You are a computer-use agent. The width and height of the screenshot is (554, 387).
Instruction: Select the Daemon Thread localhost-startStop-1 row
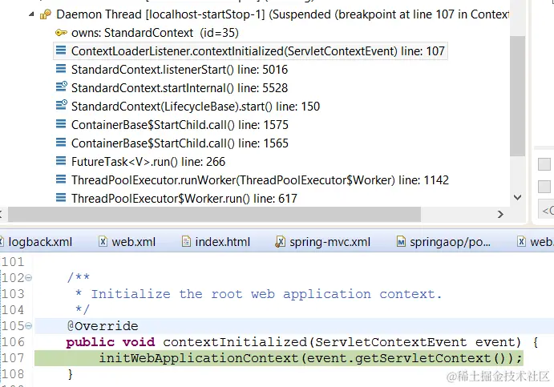point(282,14)
